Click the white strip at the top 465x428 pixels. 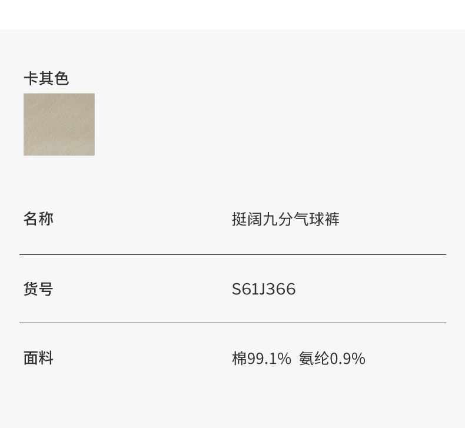232,14
